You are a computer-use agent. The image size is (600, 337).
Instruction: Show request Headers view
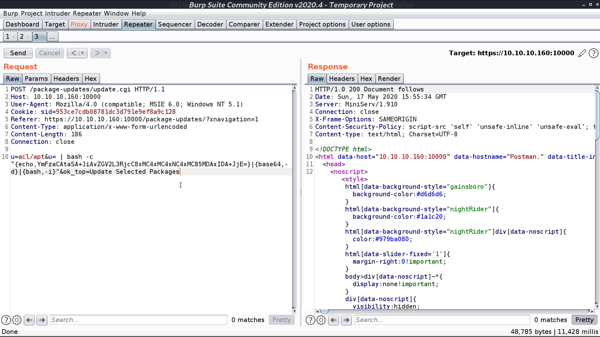tap(66, 79)
